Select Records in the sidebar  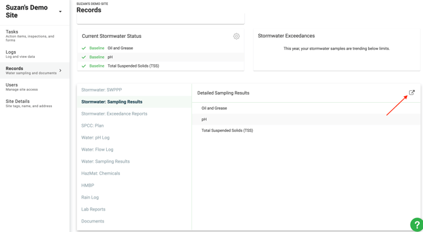pos(35,71)
